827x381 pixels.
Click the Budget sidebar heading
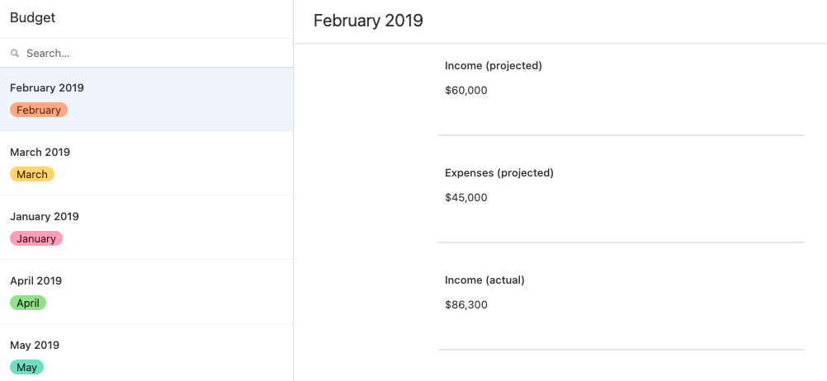coord(33,18)
